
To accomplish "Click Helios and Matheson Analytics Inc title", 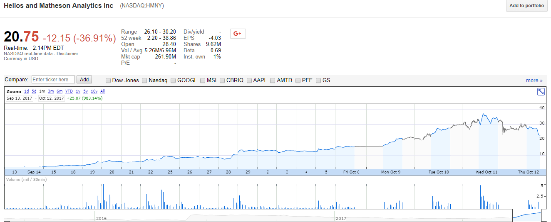I will pyautogui.click(x=58, y=6).
